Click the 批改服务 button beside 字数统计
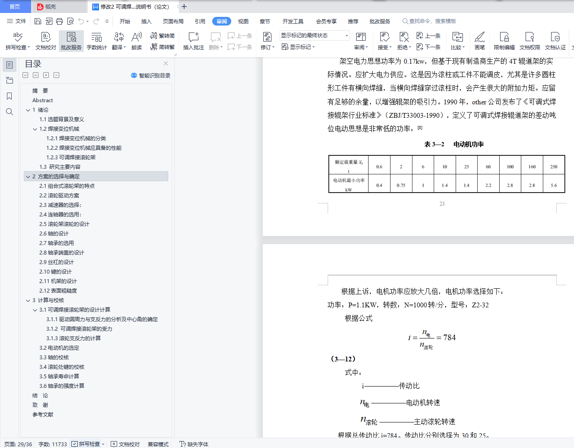The height and width of the screenshot is (448, 574). 71,41
